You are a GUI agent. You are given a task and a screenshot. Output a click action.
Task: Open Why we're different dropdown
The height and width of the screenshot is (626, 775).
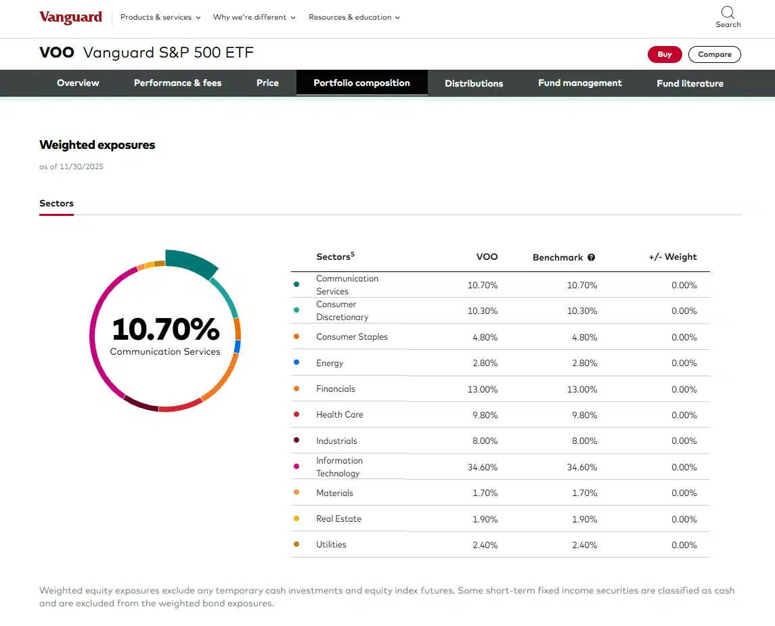click(x=254, y=18)
